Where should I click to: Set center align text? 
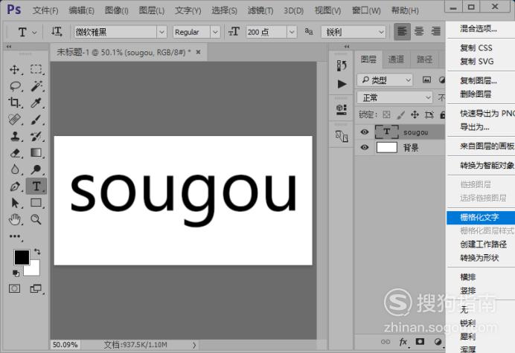tap(419, 32)
